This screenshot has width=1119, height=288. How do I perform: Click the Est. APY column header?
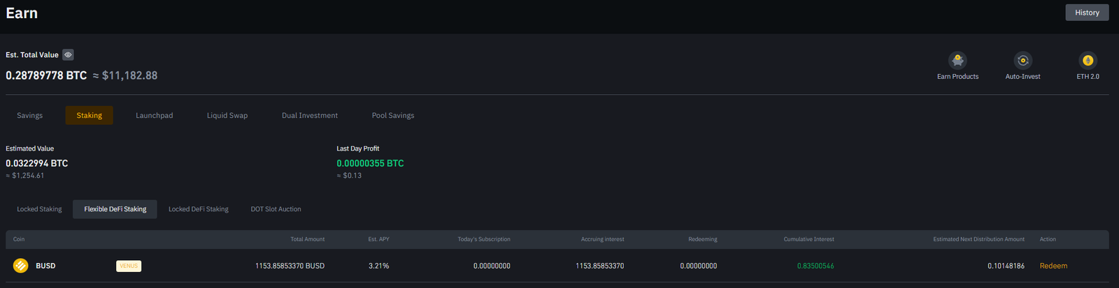[x=379, y=239]
